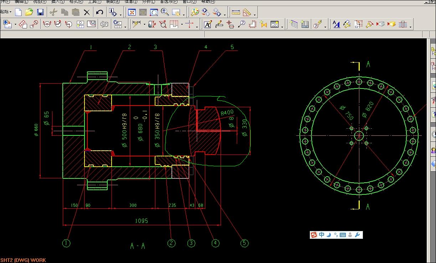Click the help question icon on right resource bar
Screen dimensions: 436x263
[434, 114]
